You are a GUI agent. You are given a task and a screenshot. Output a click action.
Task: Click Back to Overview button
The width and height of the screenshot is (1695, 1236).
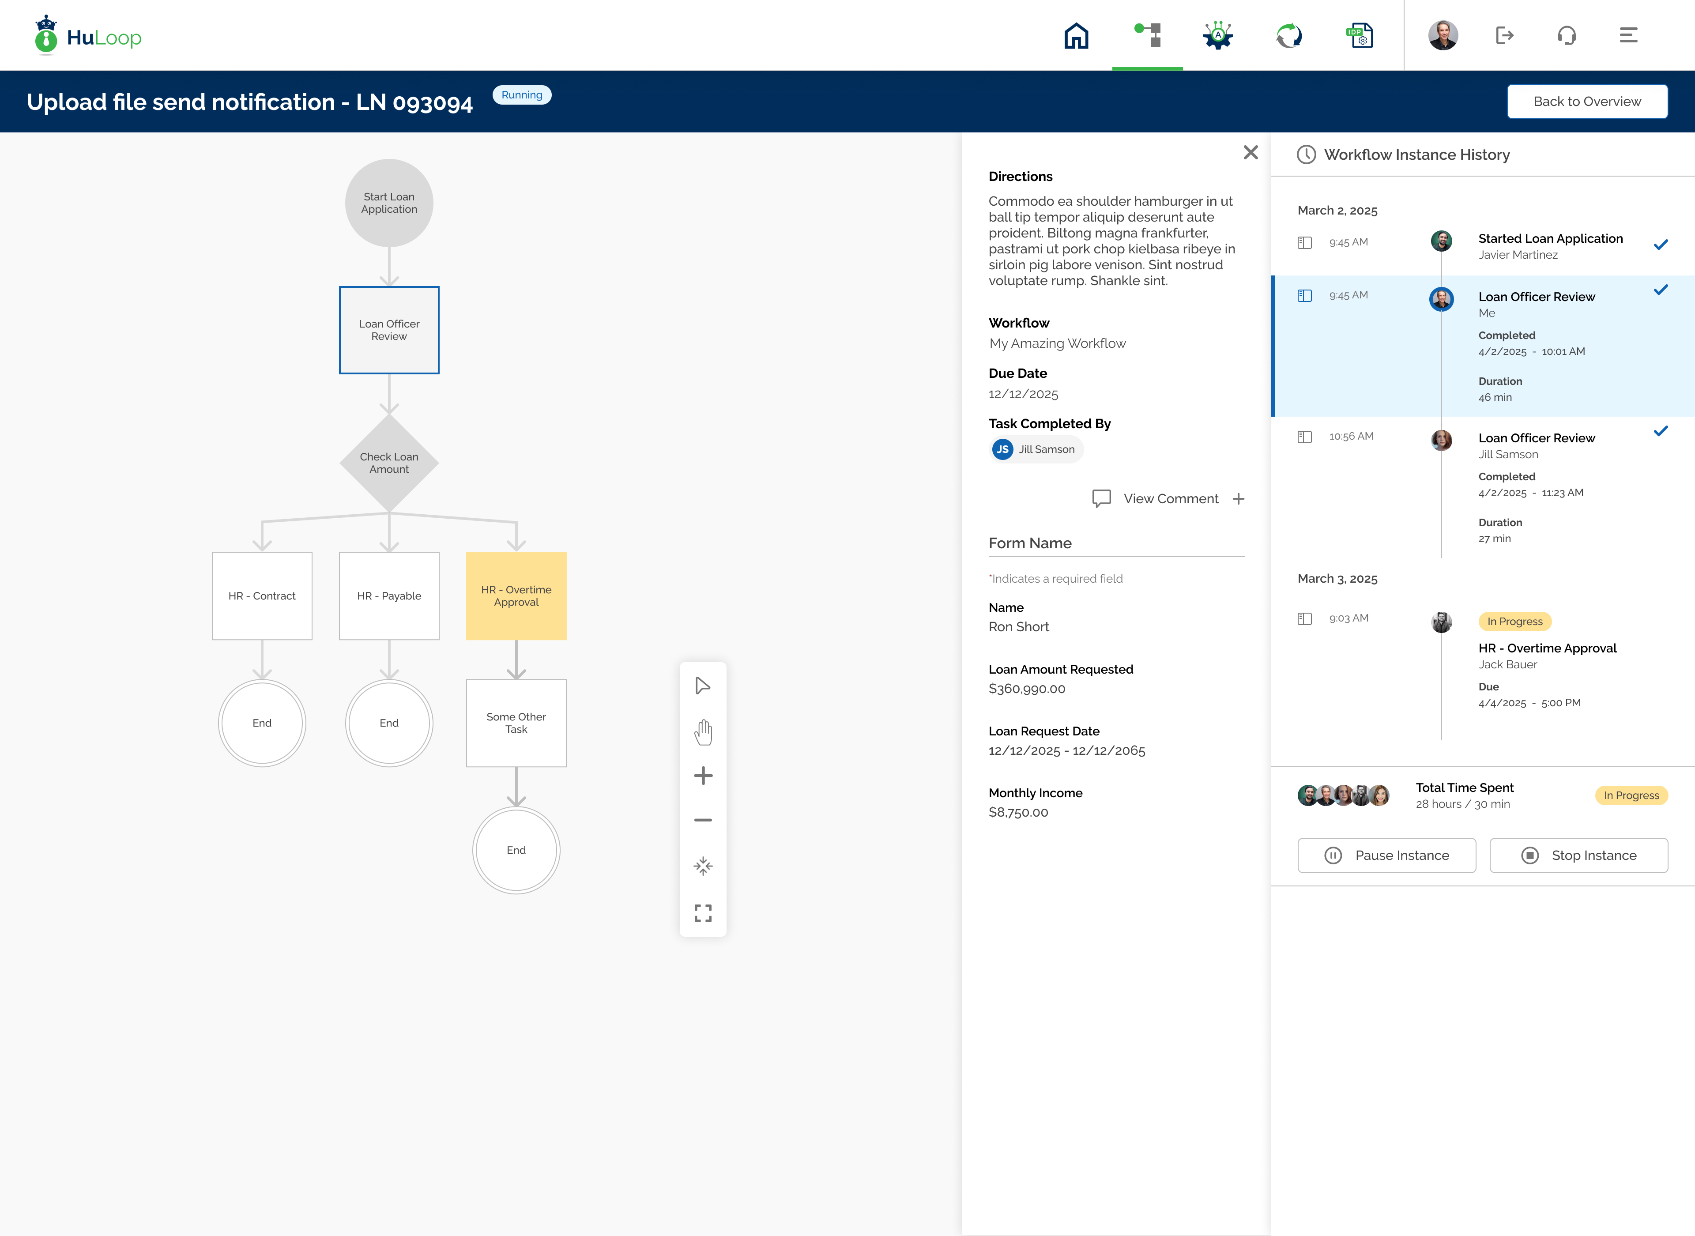click(x=1587, y=102)
